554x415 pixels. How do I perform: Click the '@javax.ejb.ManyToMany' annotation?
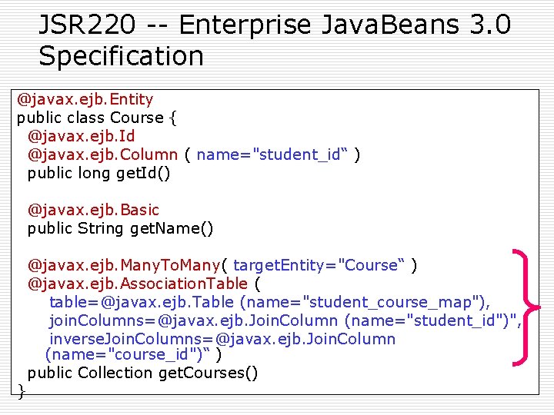[x=124, y=265]
